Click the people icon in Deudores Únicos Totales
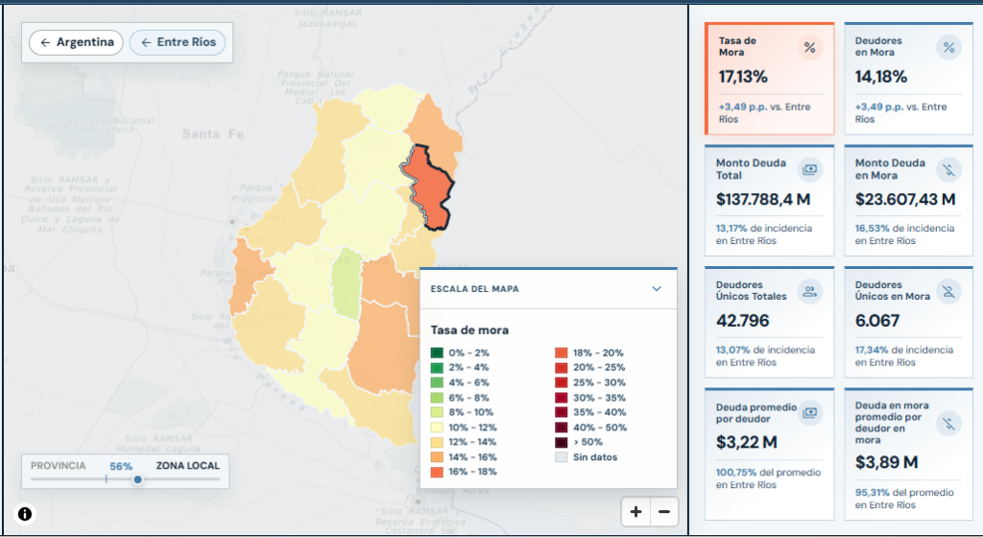 [x=810, y=291]
